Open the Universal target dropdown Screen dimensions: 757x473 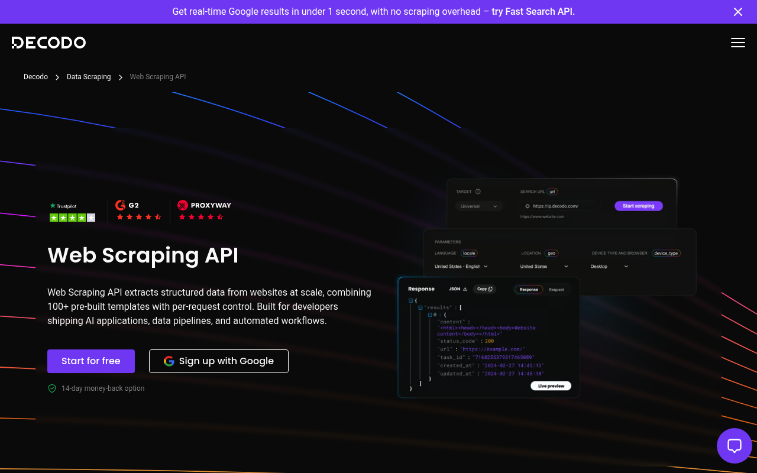(x=479, y=206)
